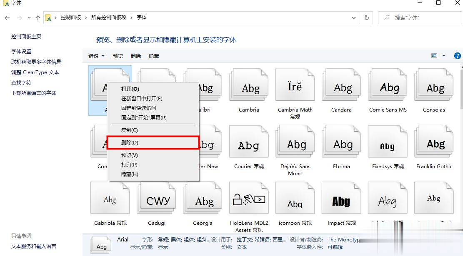Click the 搜索"字体" search field
Screen dimensions: 463x256
[x=420, y=18]
